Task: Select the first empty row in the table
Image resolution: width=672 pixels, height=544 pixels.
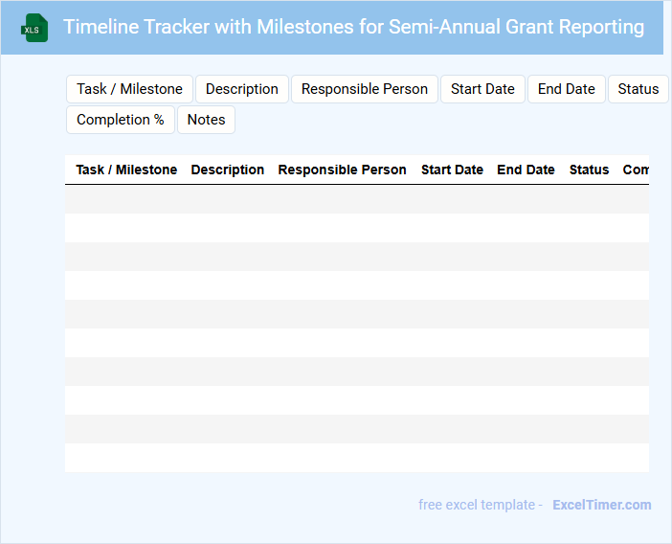Action: click(x=356, y=199)
